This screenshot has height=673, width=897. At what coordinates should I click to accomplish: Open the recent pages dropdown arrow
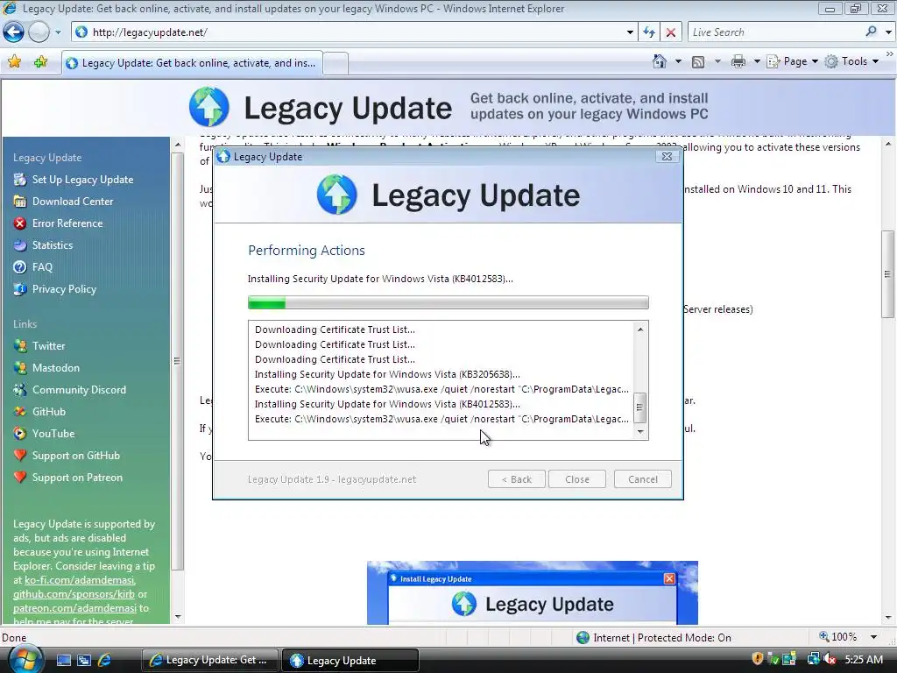tap(58, 32)
